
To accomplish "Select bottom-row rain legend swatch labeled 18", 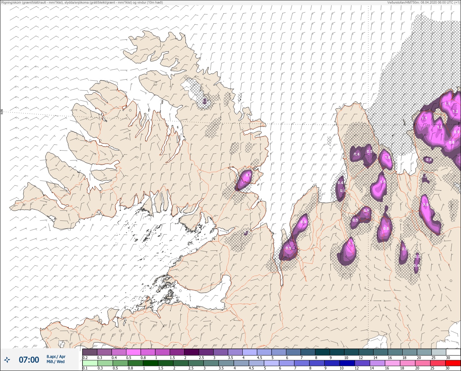I will click(408, 363).
